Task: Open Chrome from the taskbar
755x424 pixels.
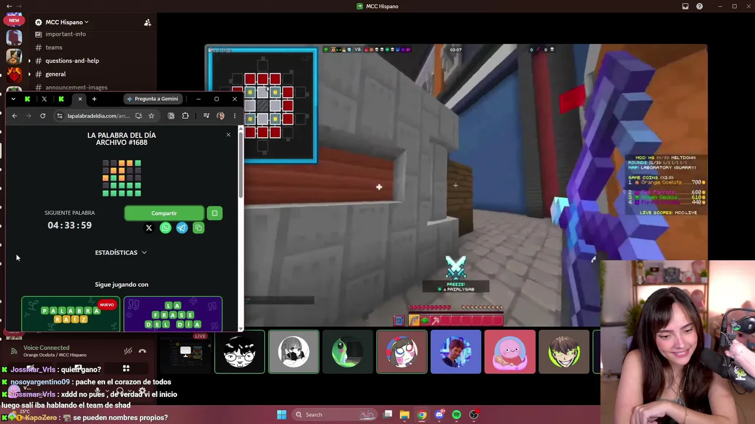Action: coord(422,415)
